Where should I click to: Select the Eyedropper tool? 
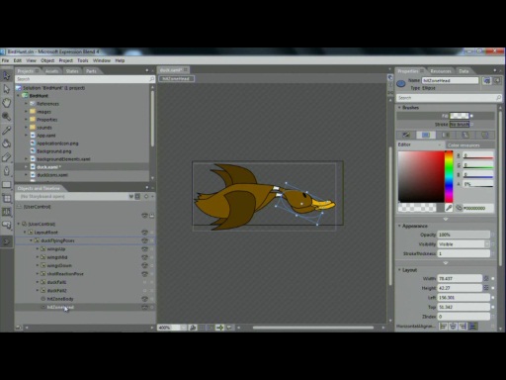coord(6,130)
